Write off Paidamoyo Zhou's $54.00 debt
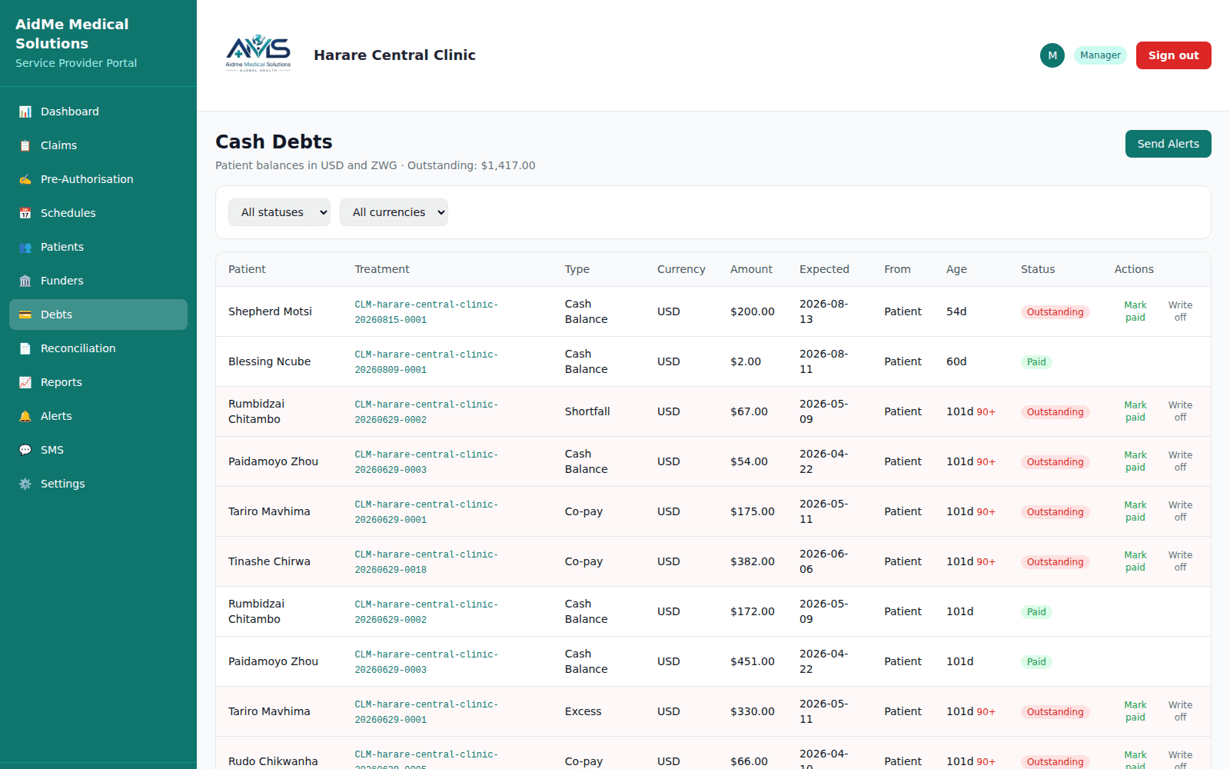This screenshot has height=769, width=1230. tap(1180, 461)
